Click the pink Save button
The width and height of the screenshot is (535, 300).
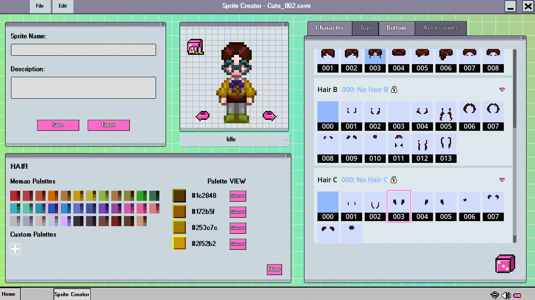coord(58,125)
